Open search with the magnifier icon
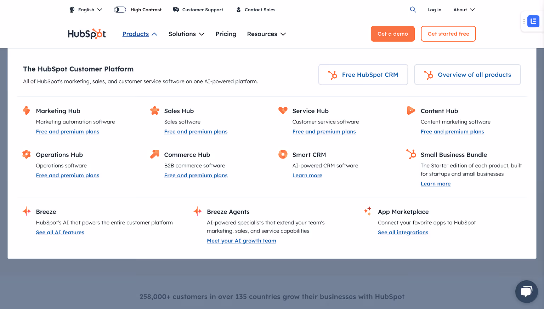The image size is (544, 309). tap(413, 10)
